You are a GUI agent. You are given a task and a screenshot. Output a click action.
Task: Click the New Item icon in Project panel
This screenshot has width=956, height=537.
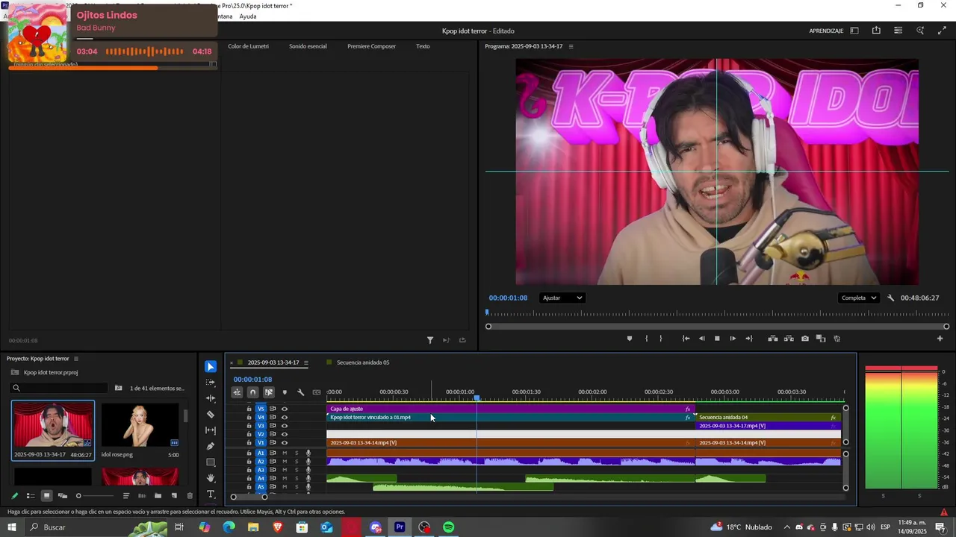(174, 496)
